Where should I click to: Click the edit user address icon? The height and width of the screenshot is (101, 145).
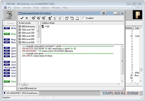60,18
